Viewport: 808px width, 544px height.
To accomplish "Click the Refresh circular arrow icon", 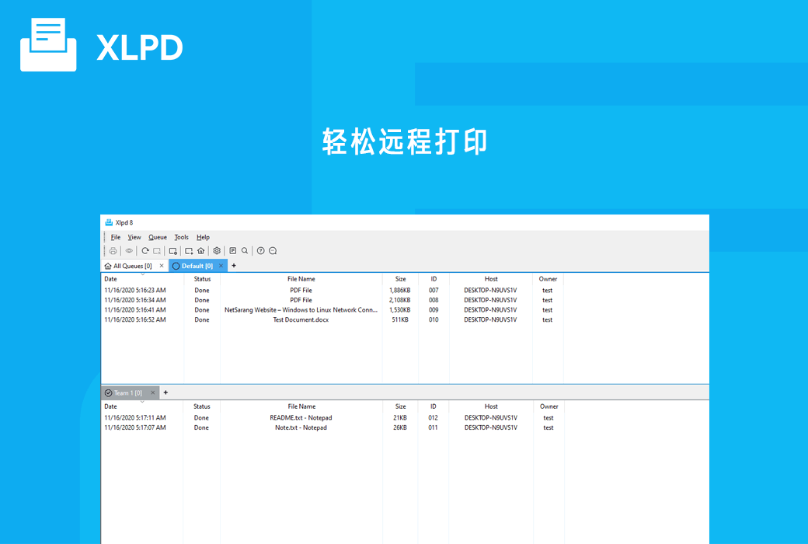I will pyautogui.click(x=145, y=250).
